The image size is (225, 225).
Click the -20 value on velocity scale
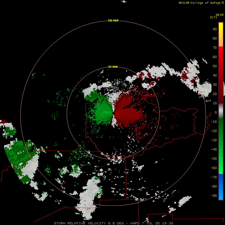[x=214, y=131]
